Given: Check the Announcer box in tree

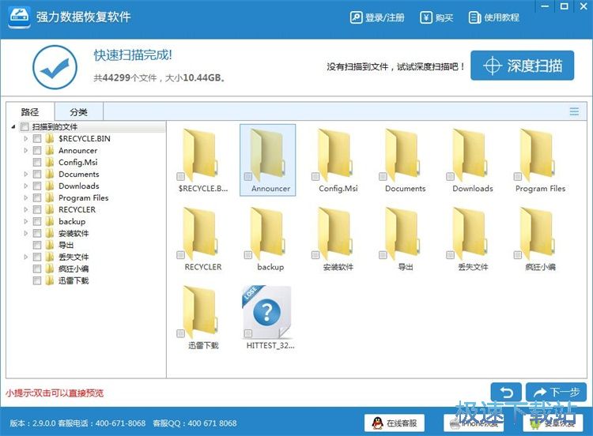Looking at the screenshot, I should (x=37, y=150).
